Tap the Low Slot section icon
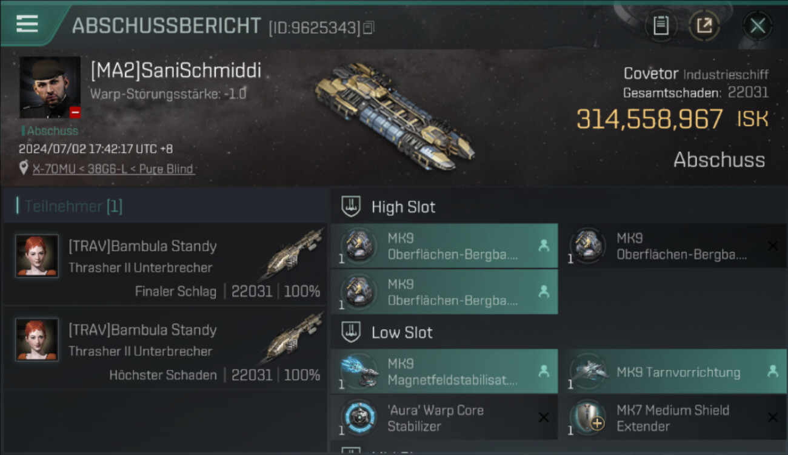Viewport: 788px width, 455px height. [x=352, y=332]
